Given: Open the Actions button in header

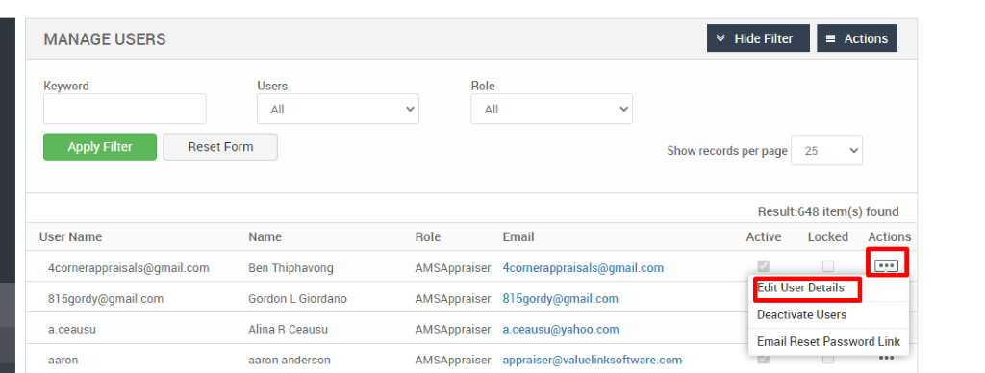Looking at the screenshot, I should point(857,38).
